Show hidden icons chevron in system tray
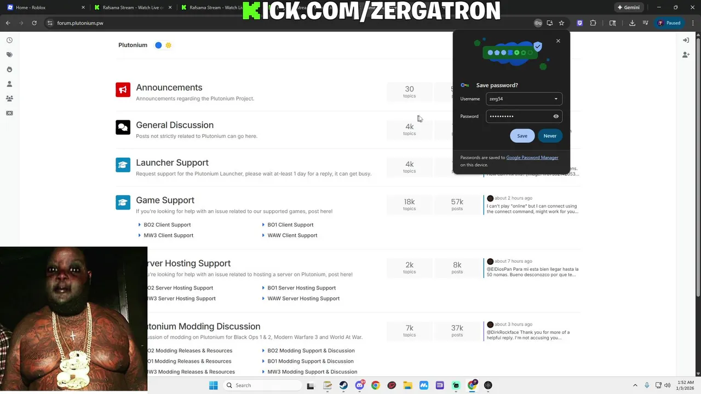 (x=635, y=385)
